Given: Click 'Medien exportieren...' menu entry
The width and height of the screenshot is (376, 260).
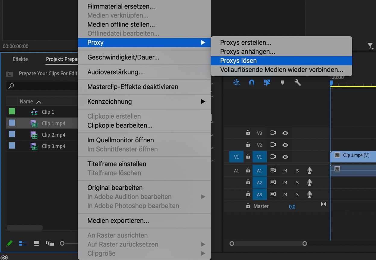Looking at the screenshot, I should tap(118, 221).
